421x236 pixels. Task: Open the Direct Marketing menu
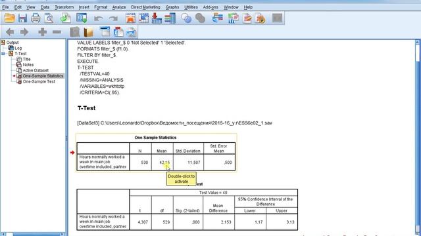(x=145, y=7)
